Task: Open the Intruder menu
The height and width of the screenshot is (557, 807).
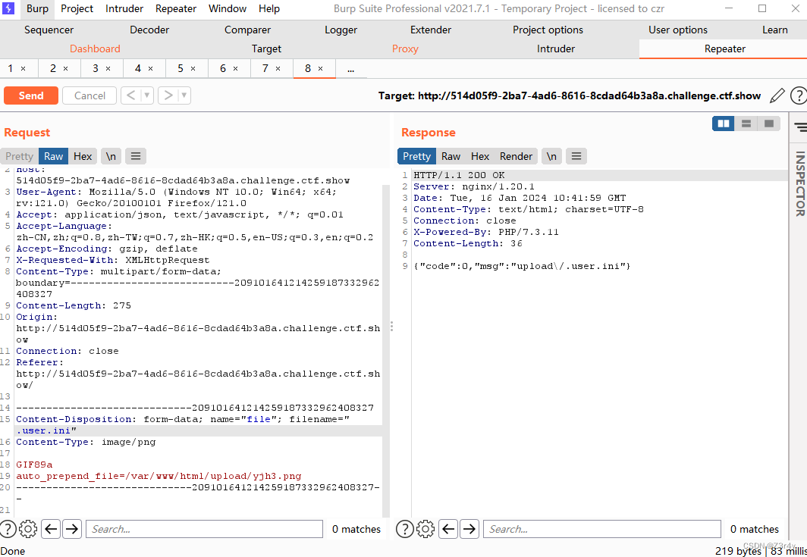Action: click(124, 9)
